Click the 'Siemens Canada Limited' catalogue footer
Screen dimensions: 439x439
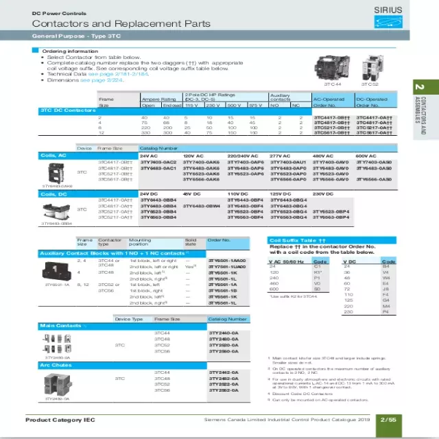tap(287, 420)
